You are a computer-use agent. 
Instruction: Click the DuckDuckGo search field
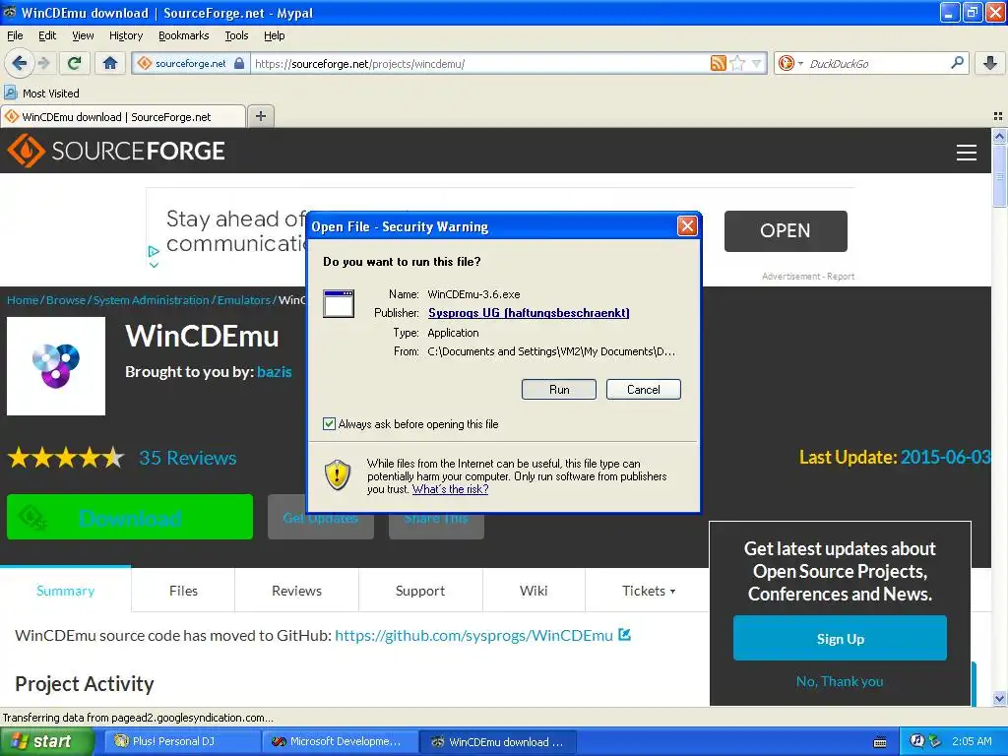(x=876, y=63)
